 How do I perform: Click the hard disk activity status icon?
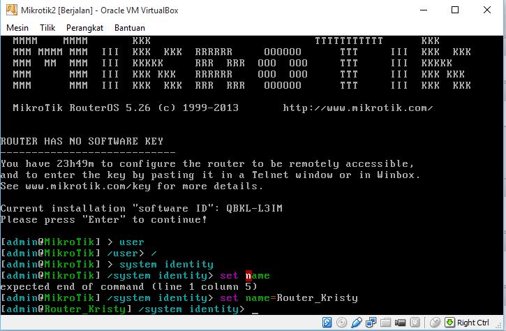click(x=327, y=323)
